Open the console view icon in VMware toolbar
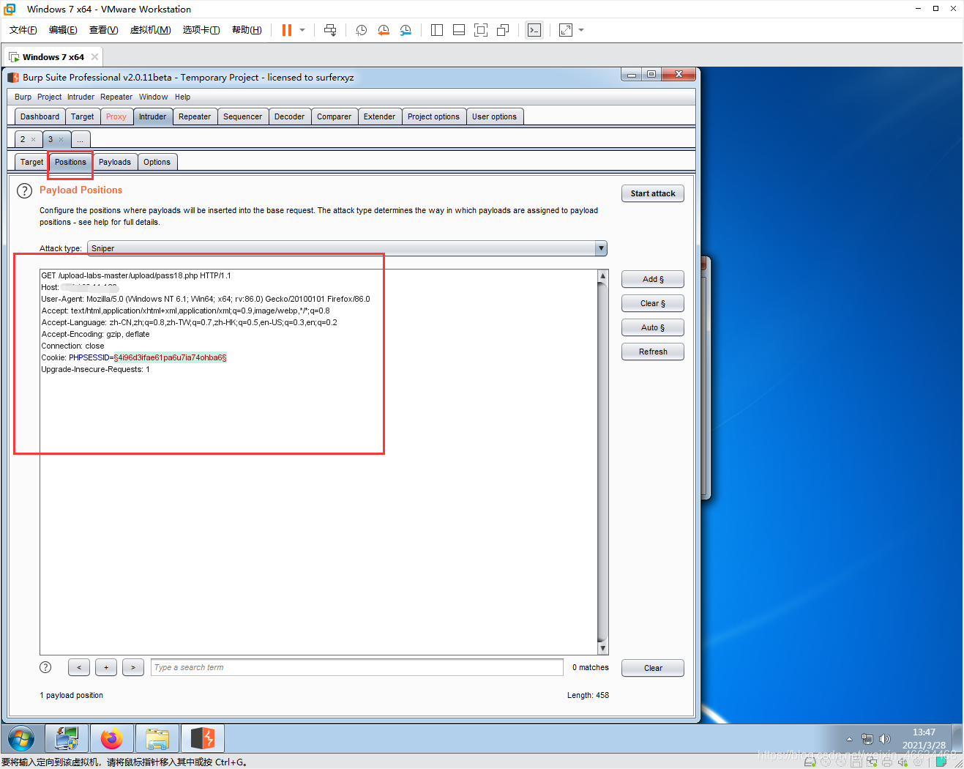 click(534, 30)
